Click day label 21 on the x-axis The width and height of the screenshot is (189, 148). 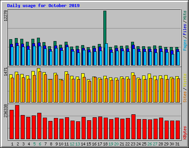click(x=122, y=144)
